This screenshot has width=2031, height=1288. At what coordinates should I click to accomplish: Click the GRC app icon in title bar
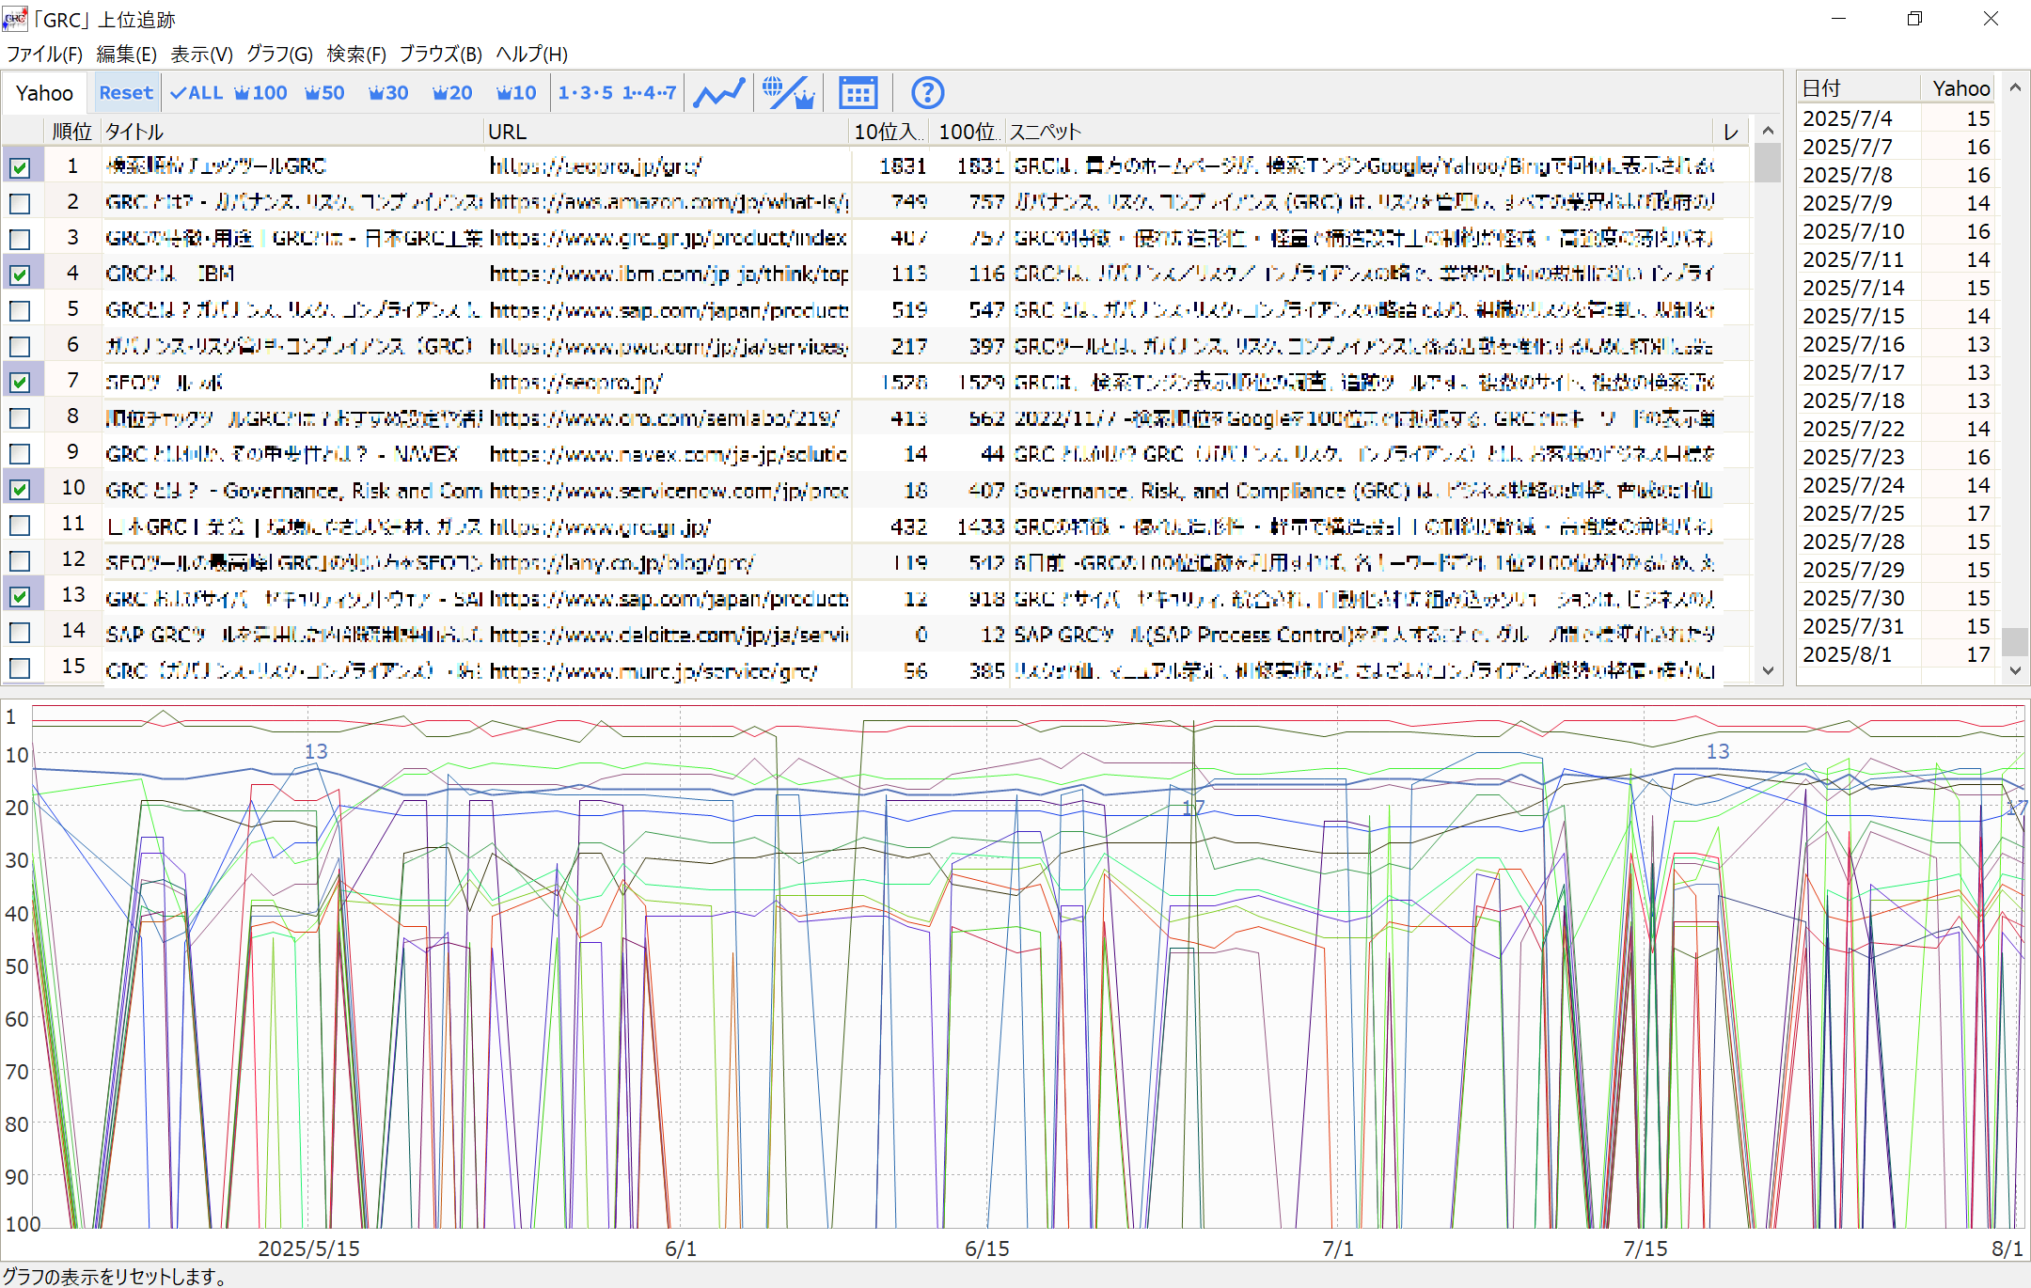14,19
